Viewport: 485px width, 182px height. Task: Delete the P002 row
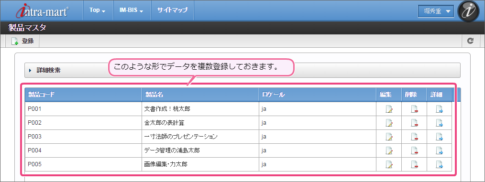tap(414, 123)
